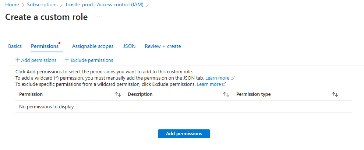This screenshot has height=150, width=364.
Task: Open the JSON tab
Action: (x=129, y=46)
